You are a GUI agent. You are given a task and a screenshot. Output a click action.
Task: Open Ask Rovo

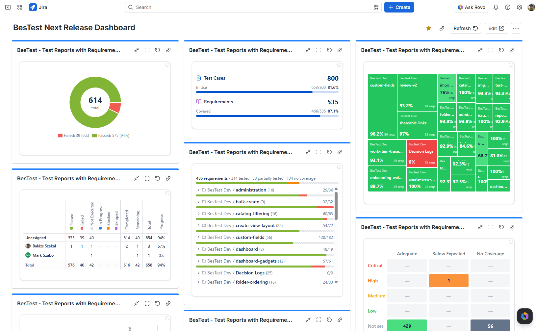coord(472,7)
